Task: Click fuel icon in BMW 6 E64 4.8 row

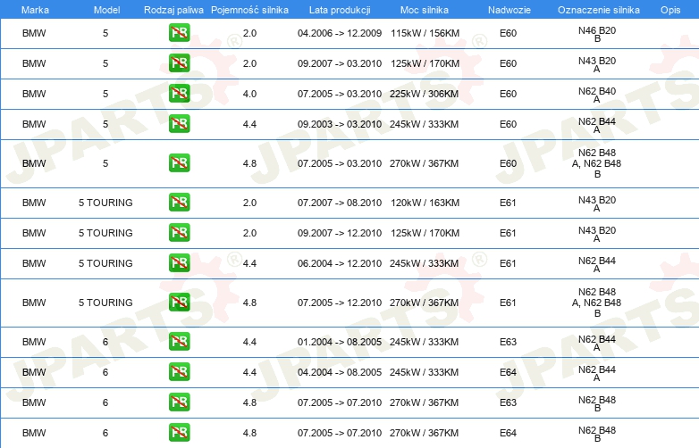Action: tap(179, 433)
